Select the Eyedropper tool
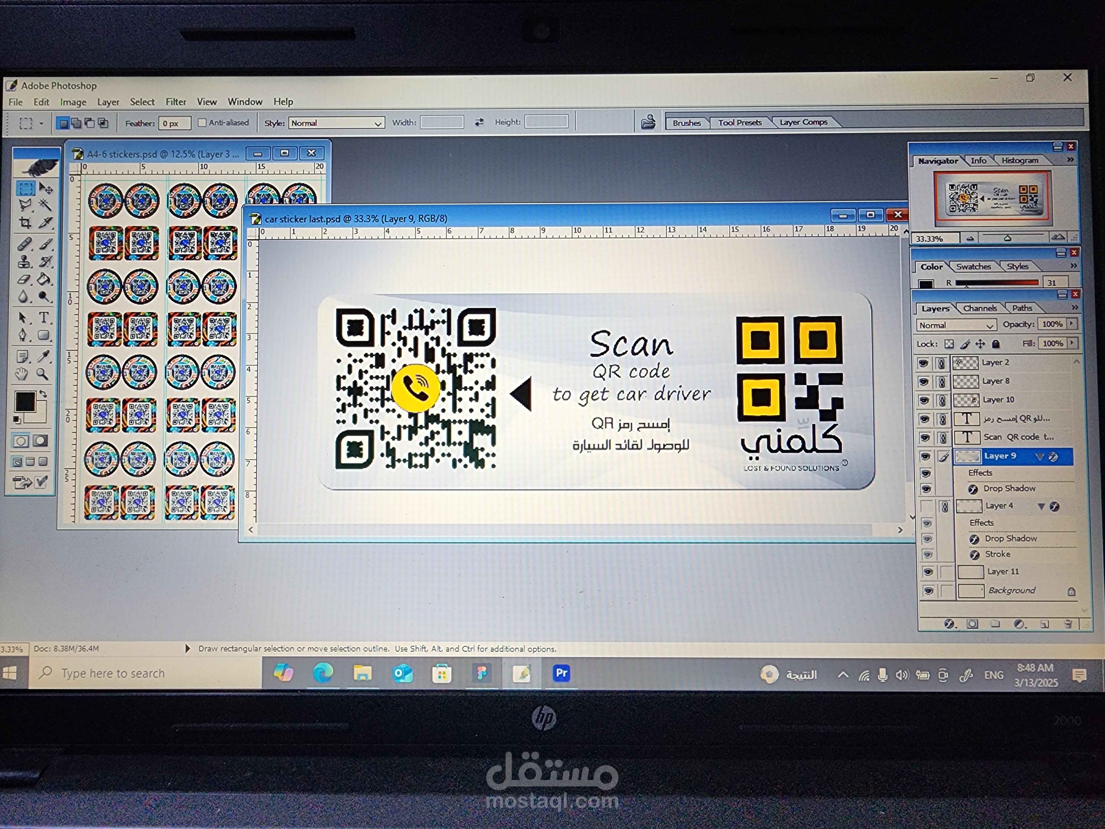Screen dimensions: 1105x829 point(44,356)
